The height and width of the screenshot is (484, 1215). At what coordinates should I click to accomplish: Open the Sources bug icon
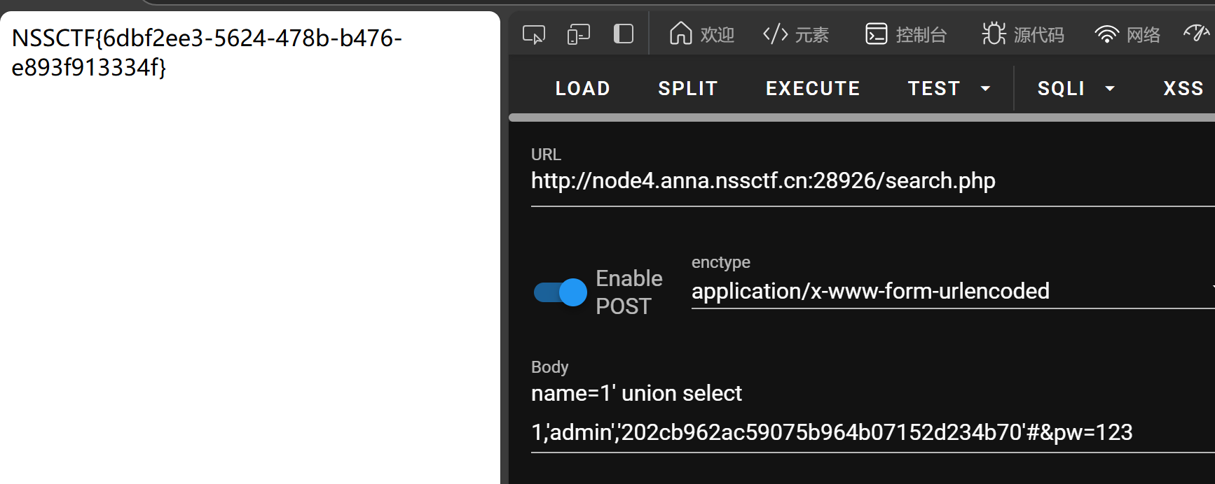coord(994,34)
